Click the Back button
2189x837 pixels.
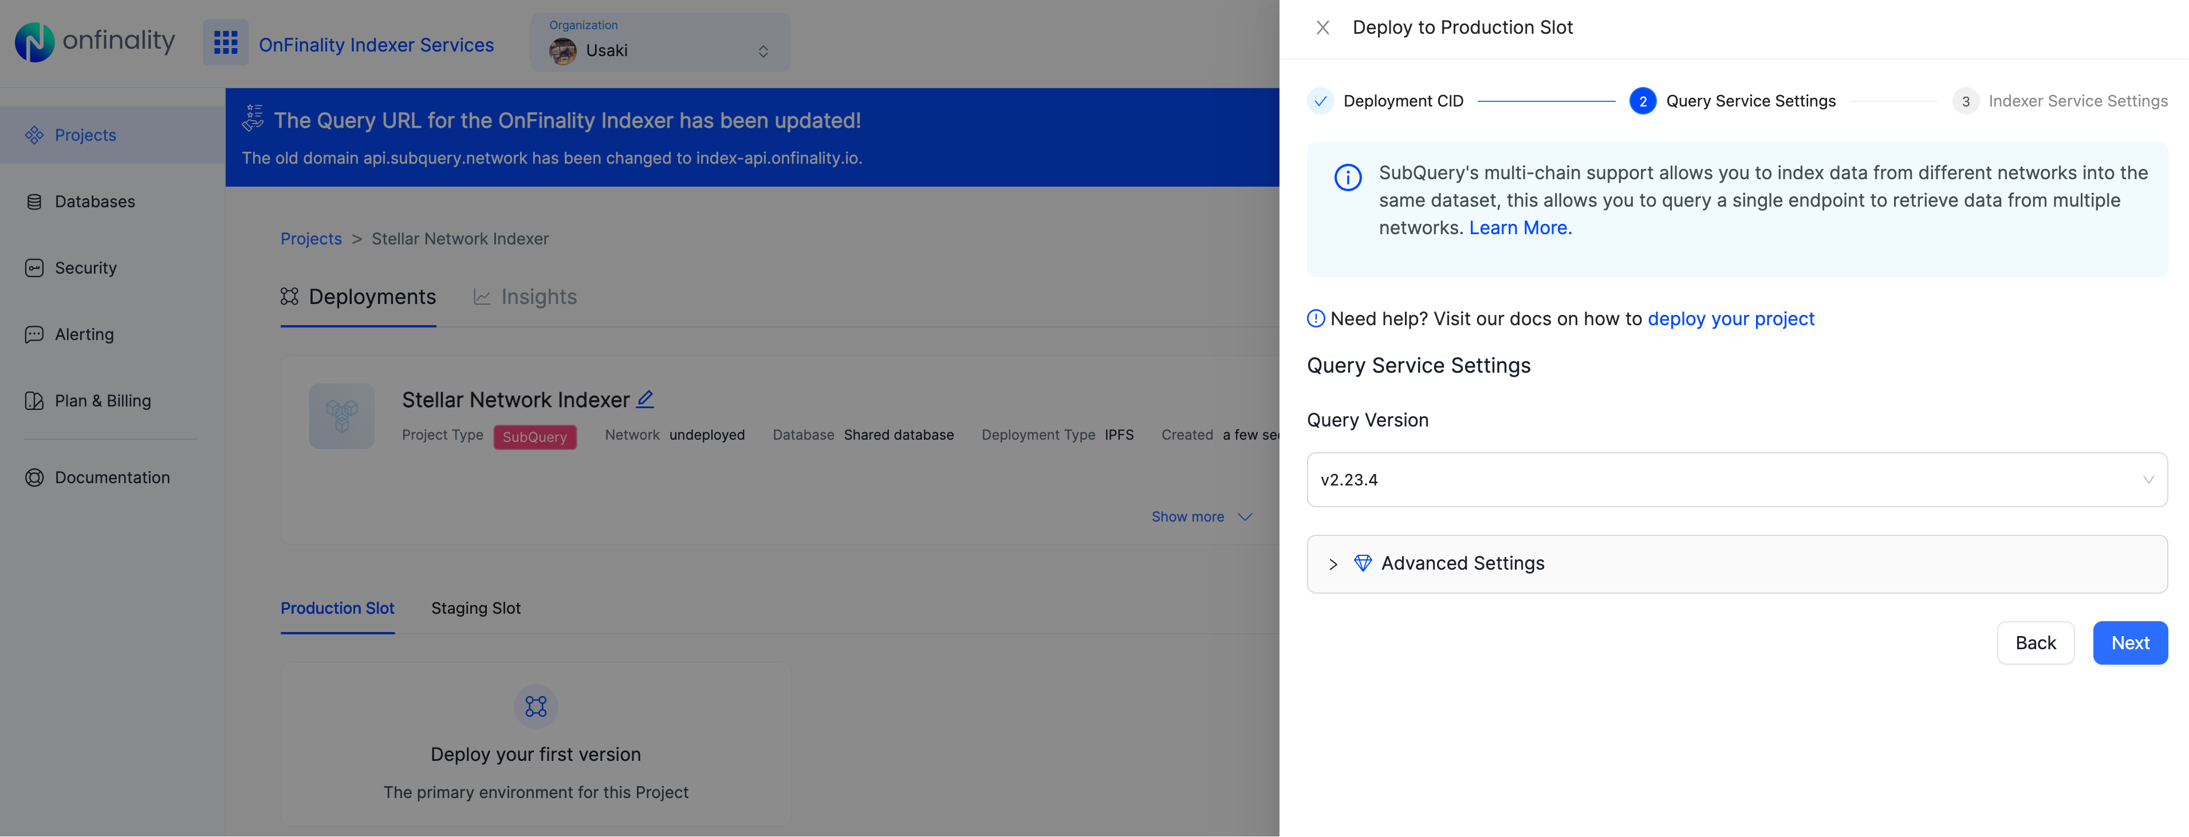pyautogui.click(x=2034, y=643)
